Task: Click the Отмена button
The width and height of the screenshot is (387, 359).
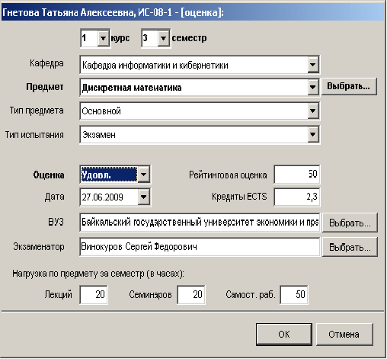Action: (344, 335)
